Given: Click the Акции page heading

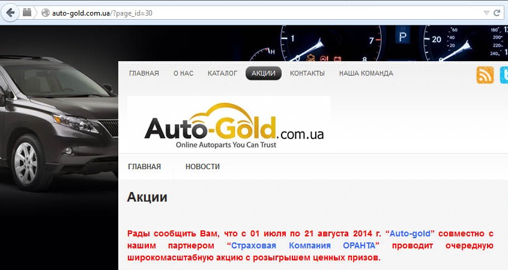Looking at the screenshot, I should tap(147, 197).
